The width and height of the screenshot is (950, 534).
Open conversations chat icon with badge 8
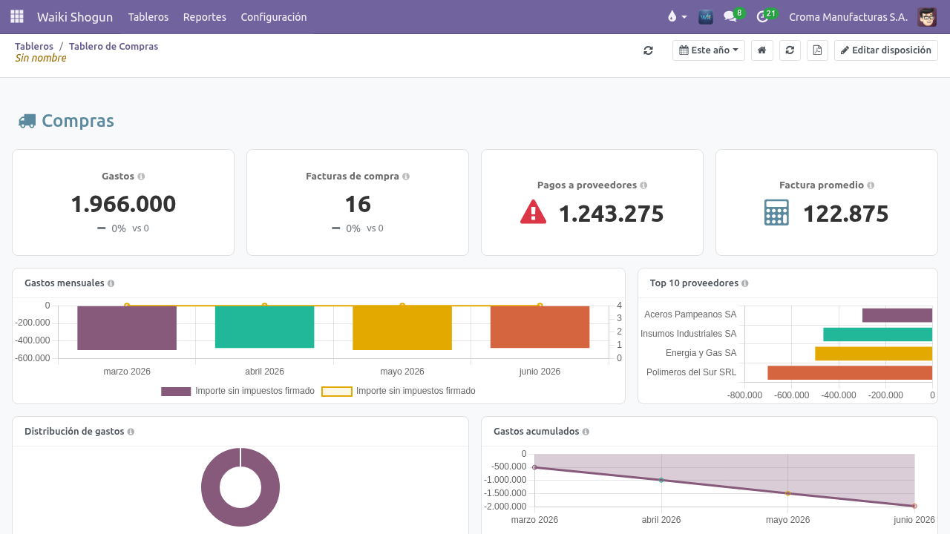[733, 16]
